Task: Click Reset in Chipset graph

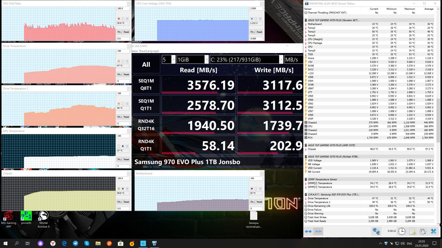Action: (x=126, y=202)
